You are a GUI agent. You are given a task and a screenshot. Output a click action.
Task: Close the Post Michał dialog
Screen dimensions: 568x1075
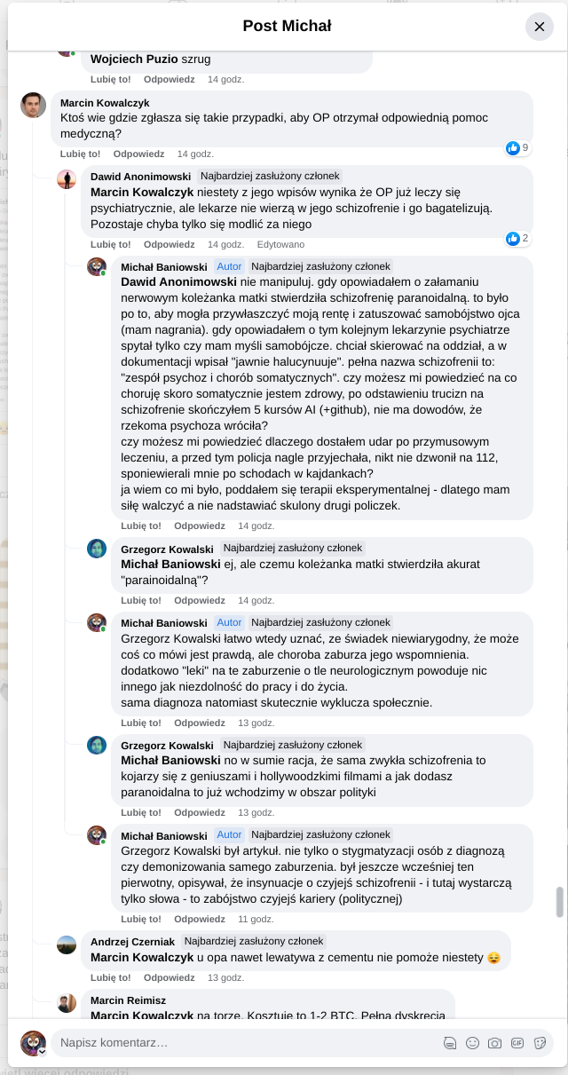pos(539,27)
